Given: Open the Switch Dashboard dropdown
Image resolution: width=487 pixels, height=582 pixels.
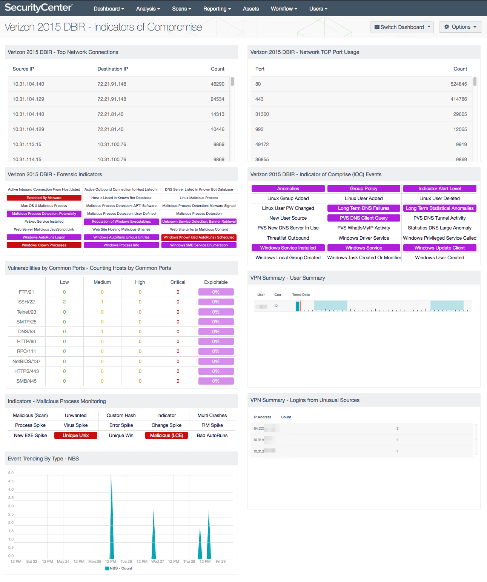Looking at the screenshot, I should (x=402, y=27).
